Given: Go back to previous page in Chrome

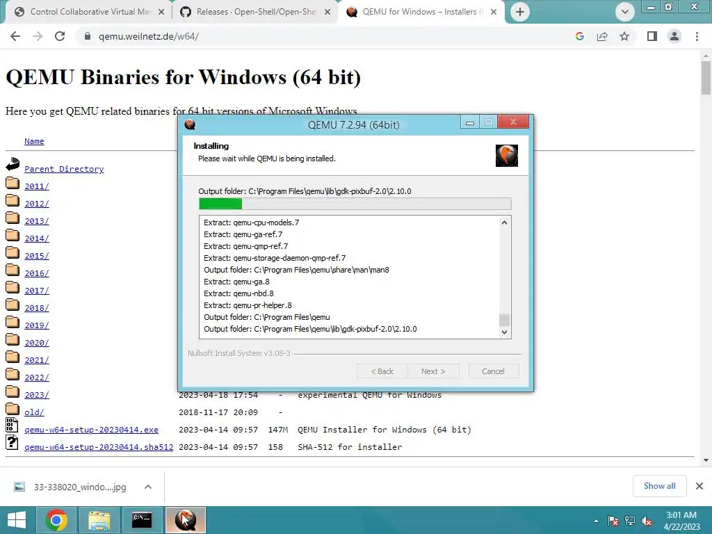Looking at the screenshot, I should click(15, 36).
